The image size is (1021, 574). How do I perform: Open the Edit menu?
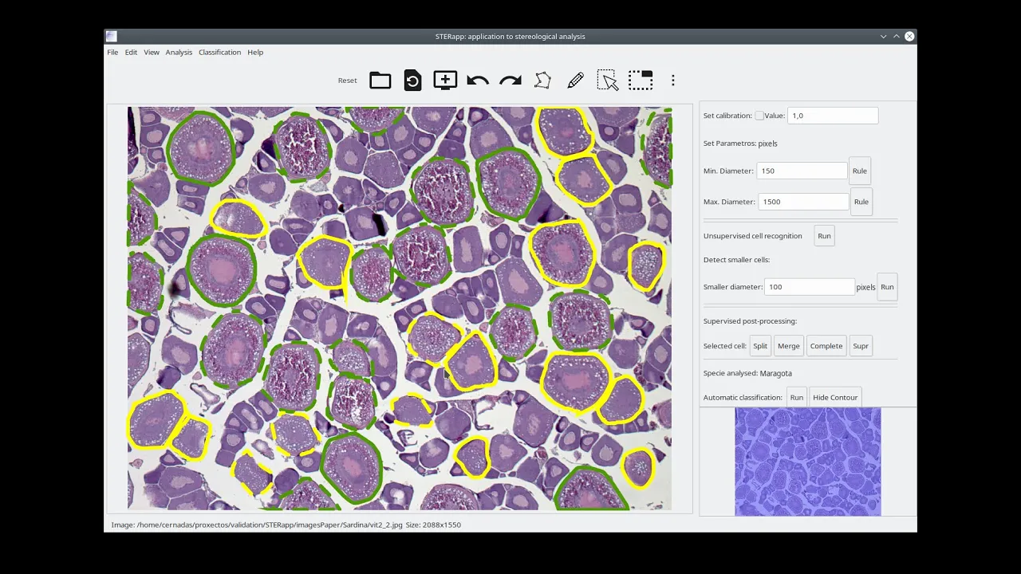131,52
